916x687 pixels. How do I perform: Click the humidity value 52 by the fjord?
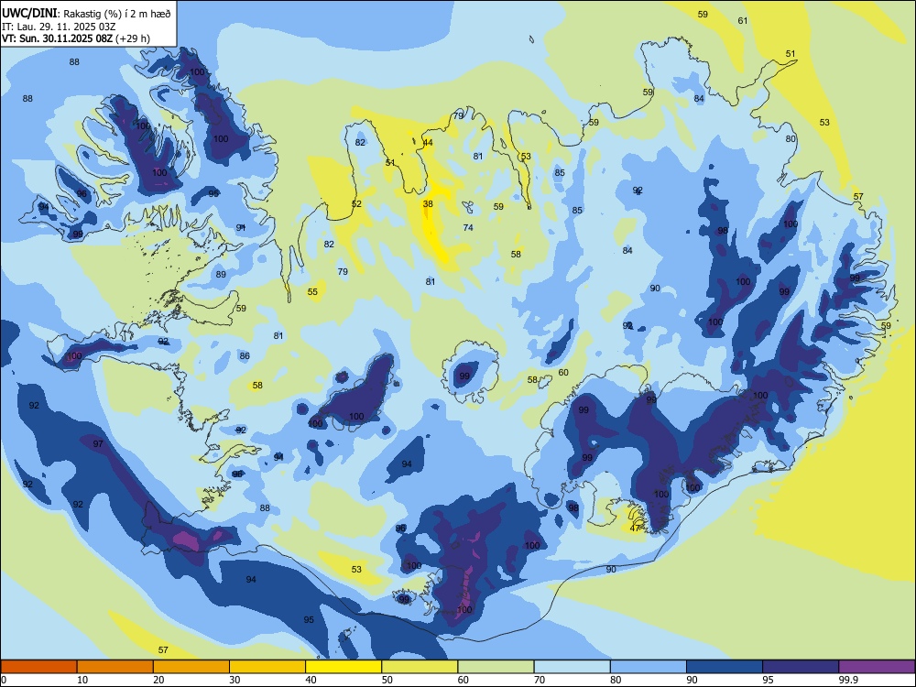click(x=356, y=204)
